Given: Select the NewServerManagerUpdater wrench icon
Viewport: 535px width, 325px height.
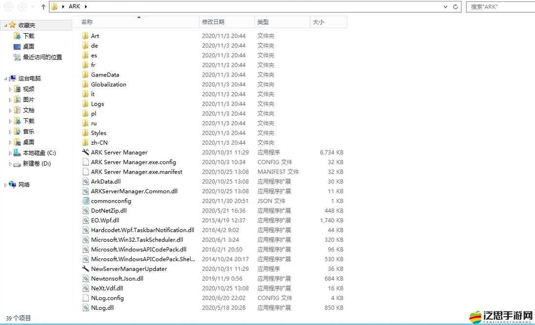Looking at the screenshot, I should [x=85, y=269].
